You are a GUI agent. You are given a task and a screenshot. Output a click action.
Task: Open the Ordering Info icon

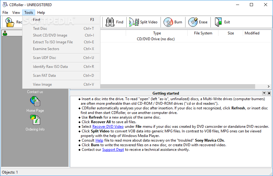click(x=35, y=120)
